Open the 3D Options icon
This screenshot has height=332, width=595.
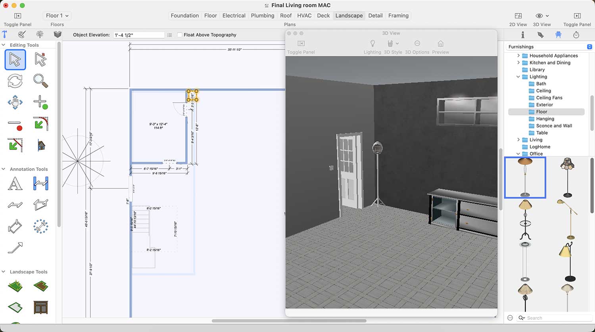coord(417,44)
